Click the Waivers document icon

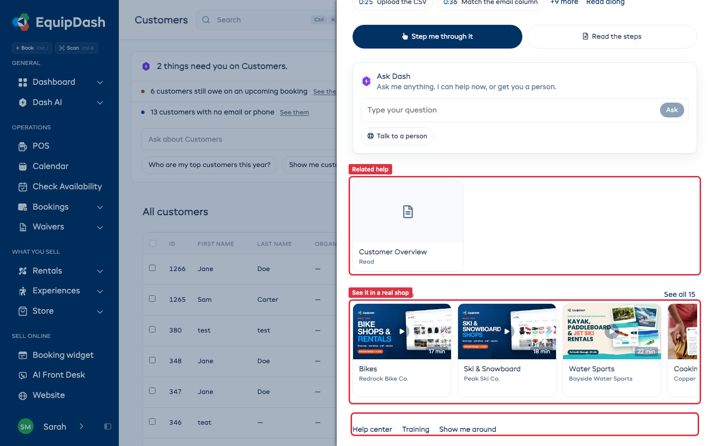tap(23, 227)
